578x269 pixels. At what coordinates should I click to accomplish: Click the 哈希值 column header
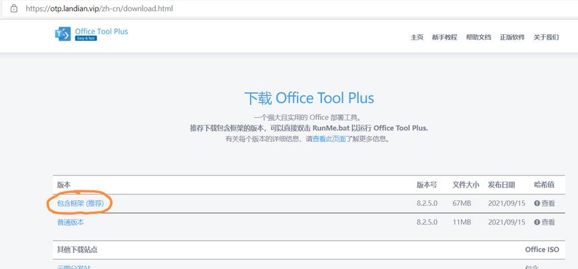click(x=544, y=185)
